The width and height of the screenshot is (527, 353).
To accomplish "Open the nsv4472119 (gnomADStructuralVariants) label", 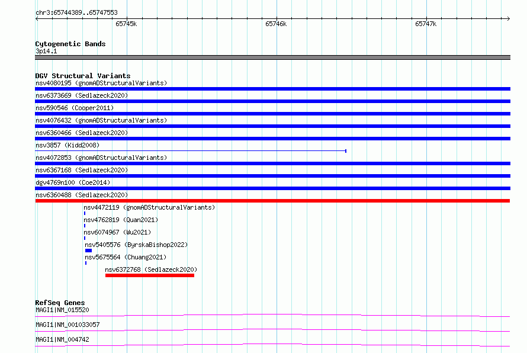I will coord(149,207).
